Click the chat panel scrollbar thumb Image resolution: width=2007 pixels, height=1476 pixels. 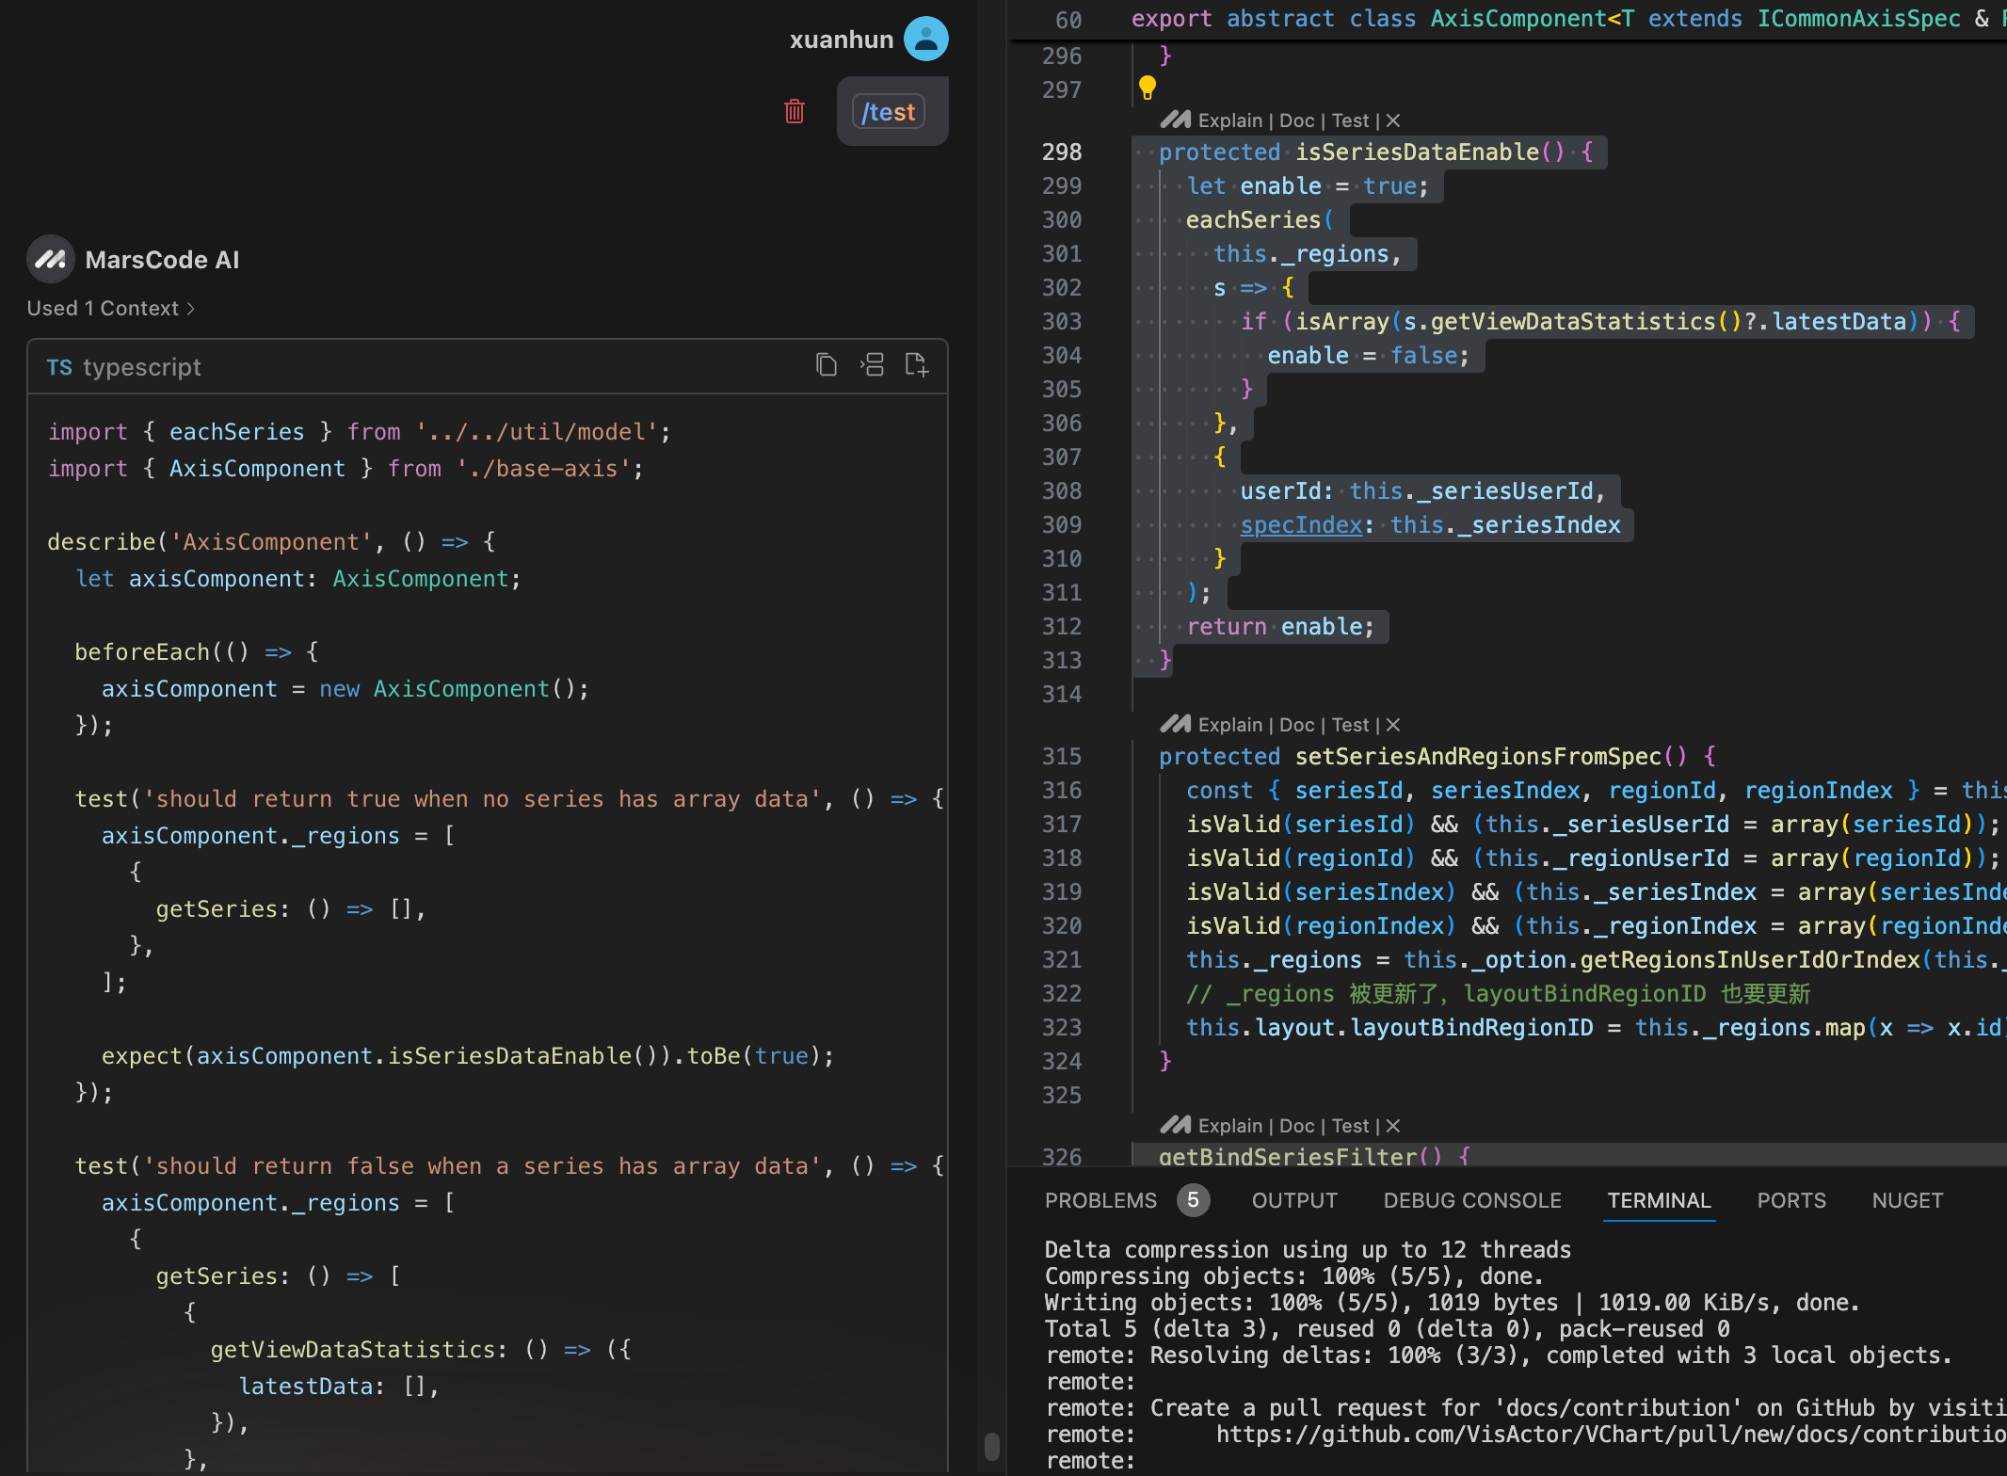pos(991,1446)
